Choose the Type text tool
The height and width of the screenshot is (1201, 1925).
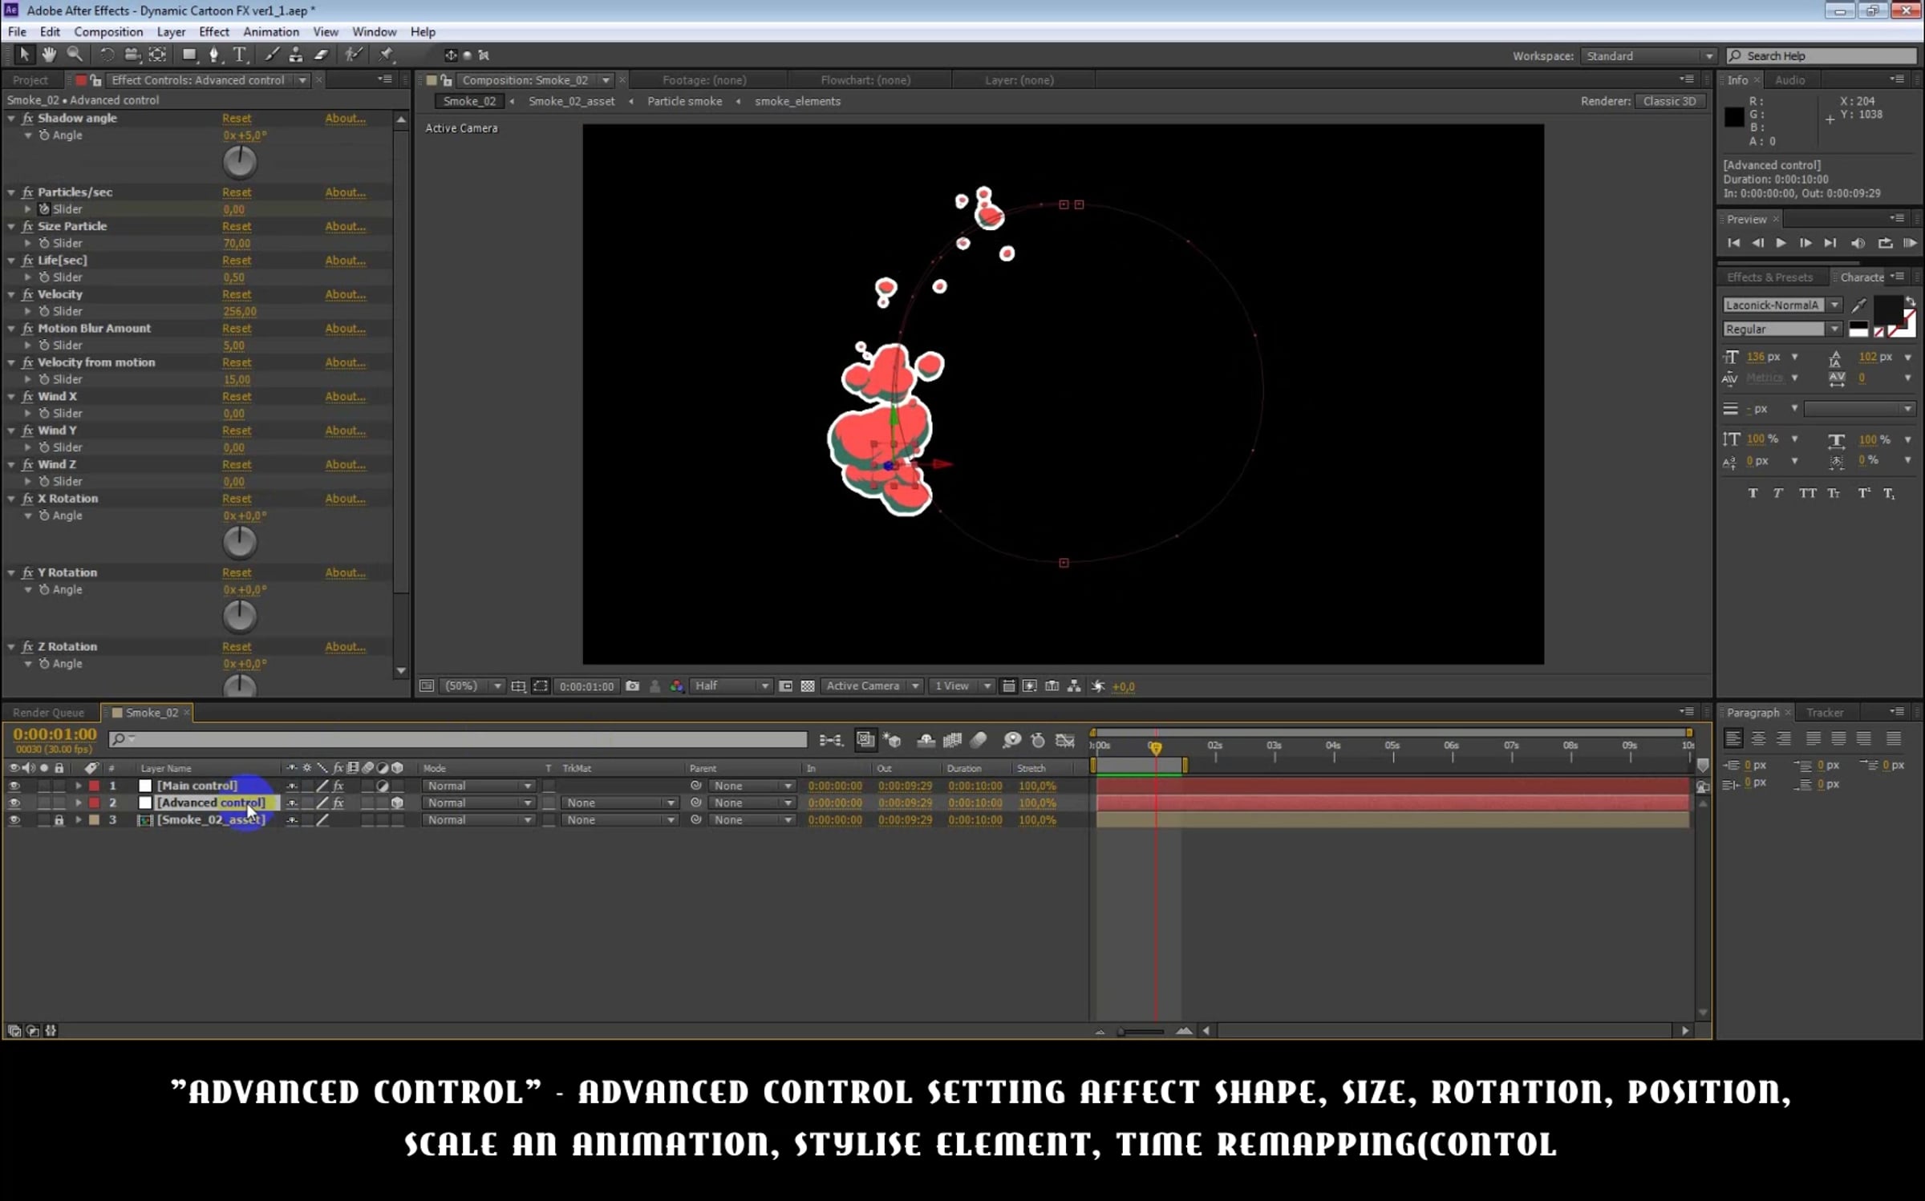tap(239, 55)
